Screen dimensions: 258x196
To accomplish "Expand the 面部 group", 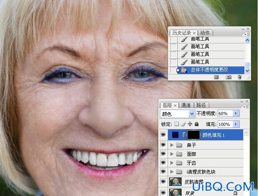I will click(172, 154).
